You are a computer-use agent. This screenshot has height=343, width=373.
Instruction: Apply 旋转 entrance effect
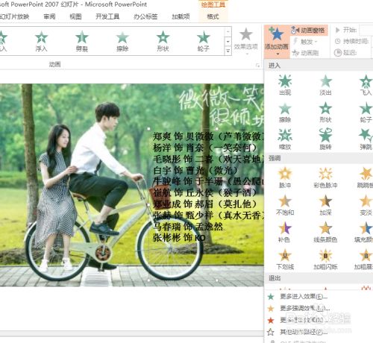[325, 139]
